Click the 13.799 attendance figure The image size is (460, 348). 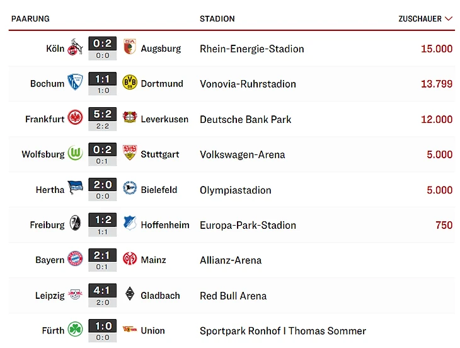point(436,83)
